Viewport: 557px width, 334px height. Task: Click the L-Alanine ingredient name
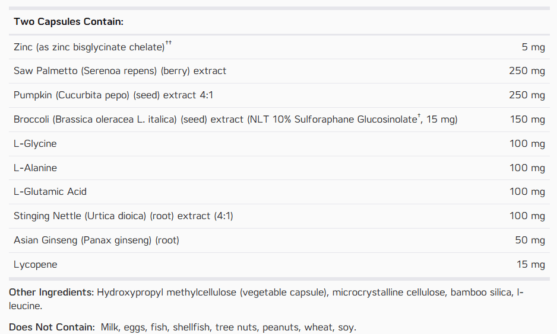[x=35, y=168]
